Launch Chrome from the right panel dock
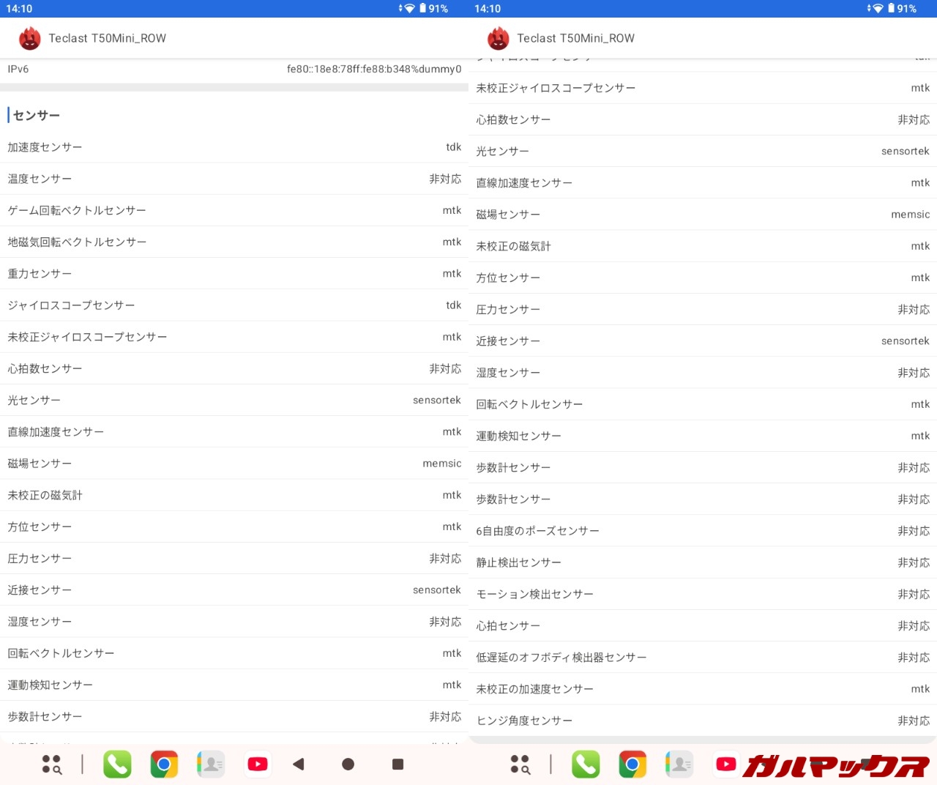The width and height of the screenshot is (937, 785). pos(632,764)
